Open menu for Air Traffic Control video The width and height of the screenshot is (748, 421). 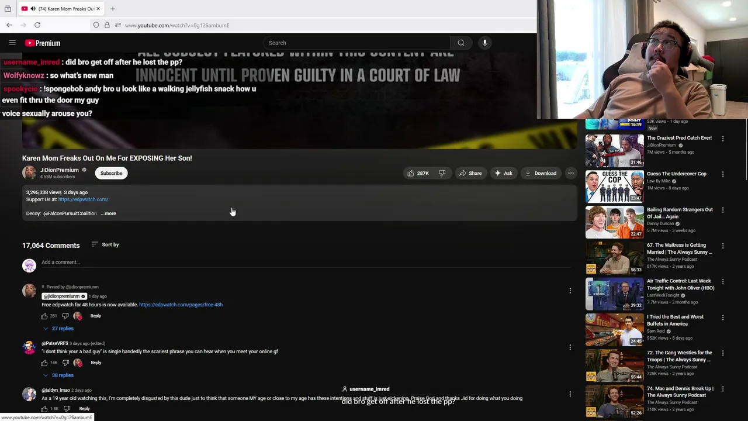point(723,282)
